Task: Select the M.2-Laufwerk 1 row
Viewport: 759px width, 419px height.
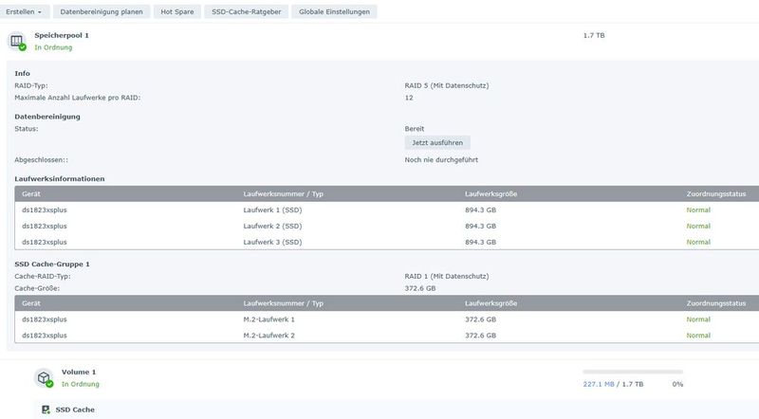Action: click(387, 319)
